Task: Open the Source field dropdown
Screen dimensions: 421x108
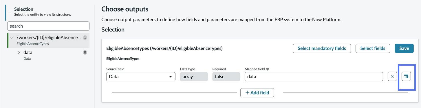Action: point(141,77)
